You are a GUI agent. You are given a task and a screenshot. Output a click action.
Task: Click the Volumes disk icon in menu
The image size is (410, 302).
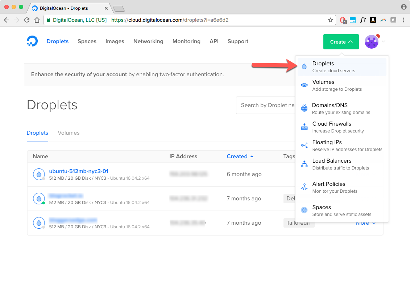coord(305,85)
